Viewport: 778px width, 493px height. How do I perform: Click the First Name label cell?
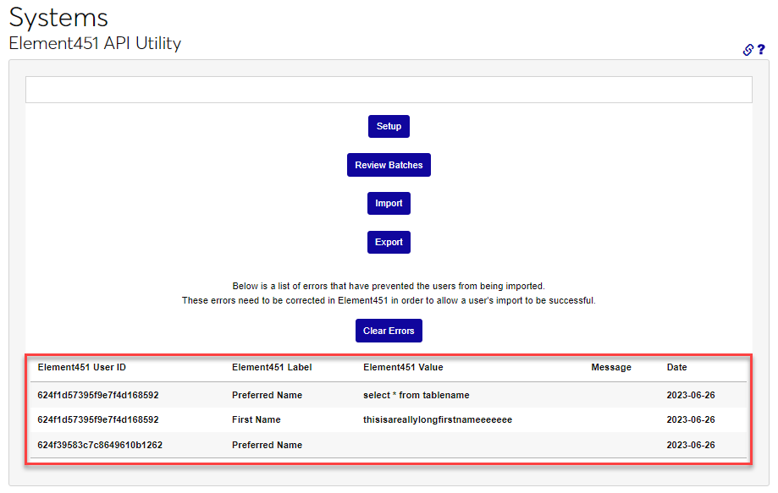point(256,419)
